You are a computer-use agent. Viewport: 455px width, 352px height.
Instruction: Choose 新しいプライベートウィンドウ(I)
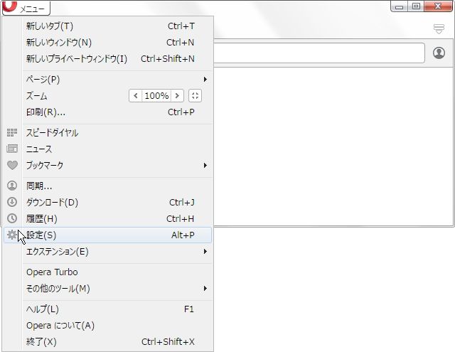pos(108,58)
